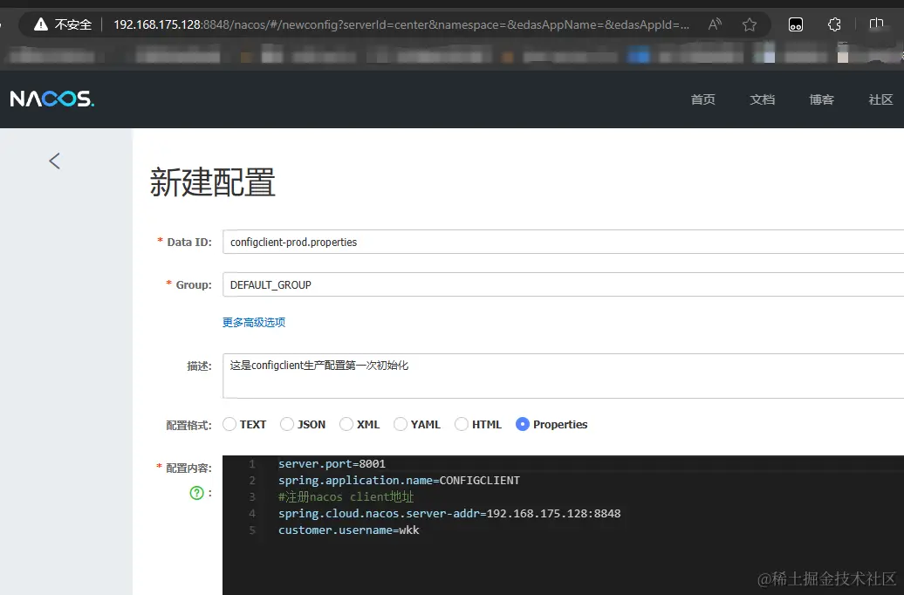
Task: Click the browser address bar URL
Action: (x=401, y=24)
